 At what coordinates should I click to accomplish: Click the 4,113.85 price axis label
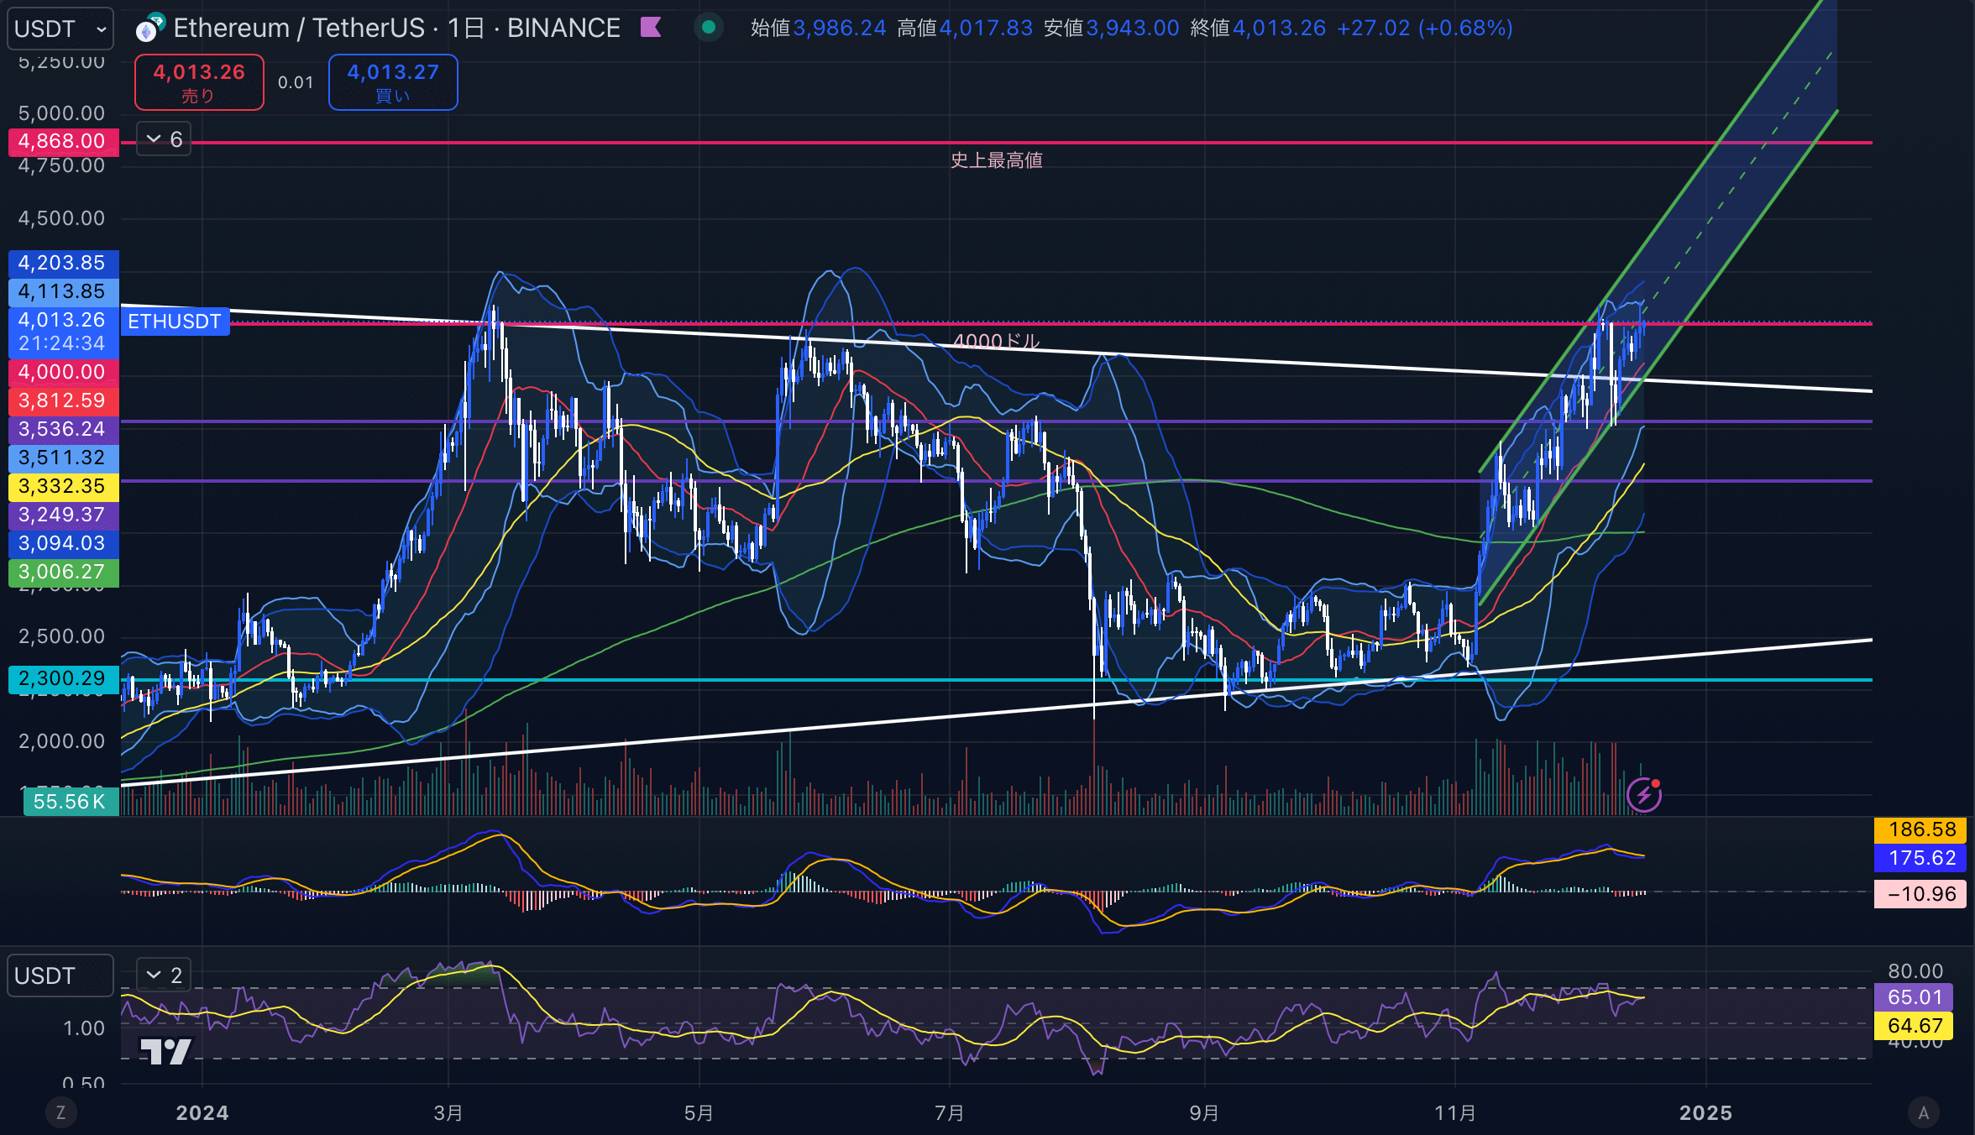coord(63,291)
